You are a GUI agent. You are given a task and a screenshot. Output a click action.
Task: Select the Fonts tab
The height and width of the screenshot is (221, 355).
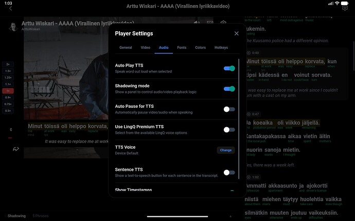[182, 48]
